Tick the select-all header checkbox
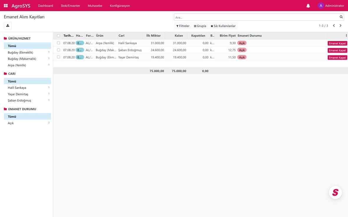348x217 pixels. coord(58,36)
